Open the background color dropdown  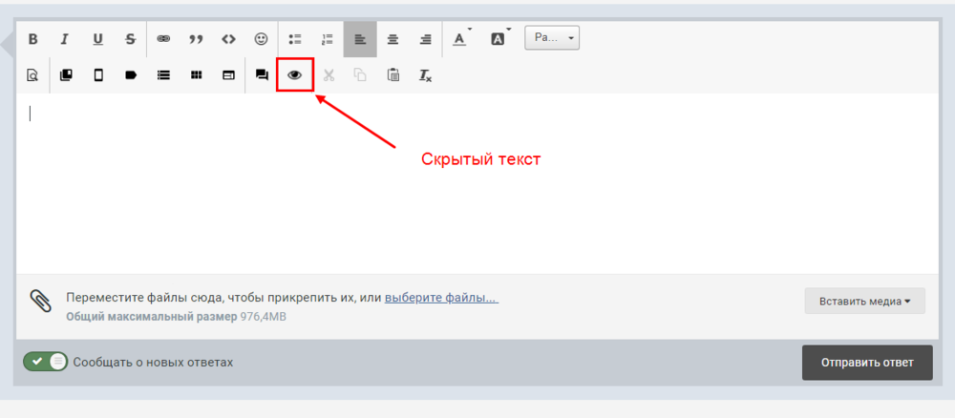point(499,39)
